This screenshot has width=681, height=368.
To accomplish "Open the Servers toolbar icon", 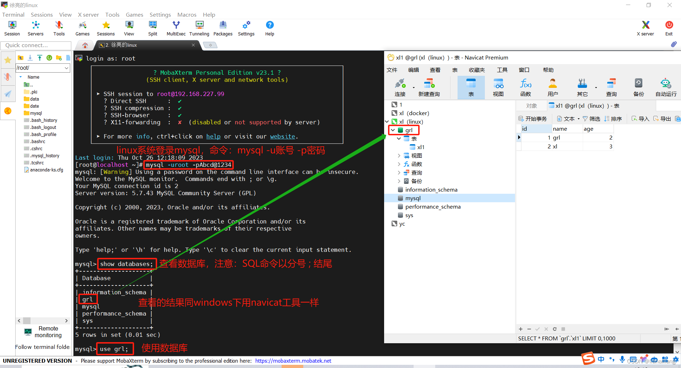I will pos(35,28).
